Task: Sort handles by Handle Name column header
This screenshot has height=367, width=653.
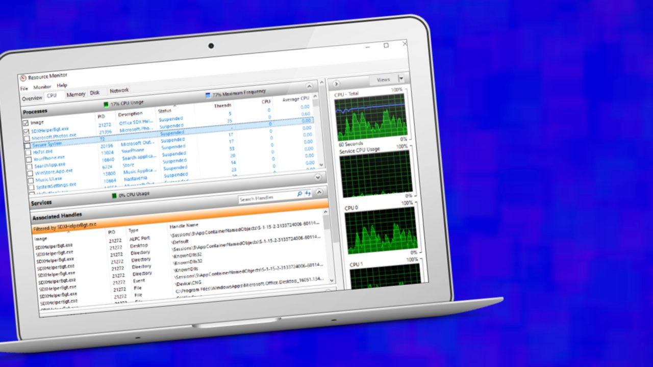Action: [x=184, y=225]
